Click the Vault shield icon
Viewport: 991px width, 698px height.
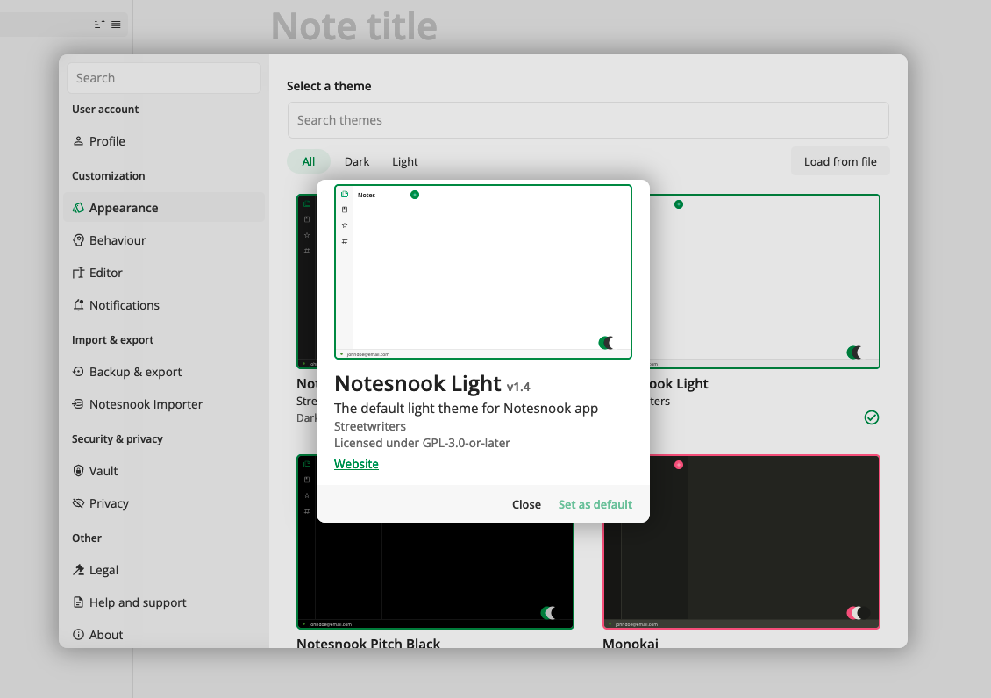click(78, 471)
